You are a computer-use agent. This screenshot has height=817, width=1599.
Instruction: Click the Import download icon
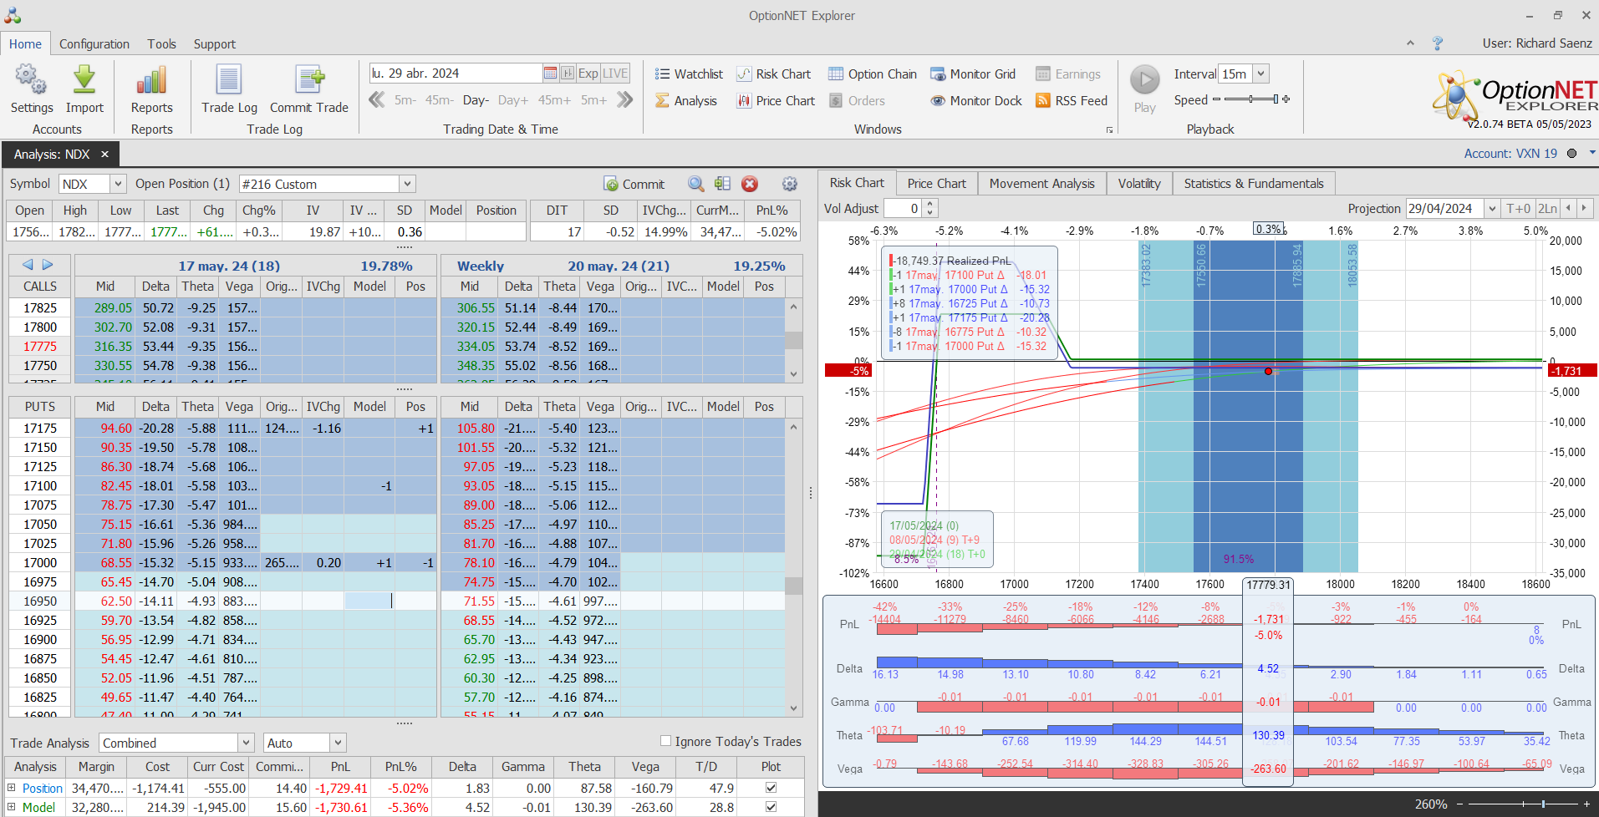tap(84, 80)
